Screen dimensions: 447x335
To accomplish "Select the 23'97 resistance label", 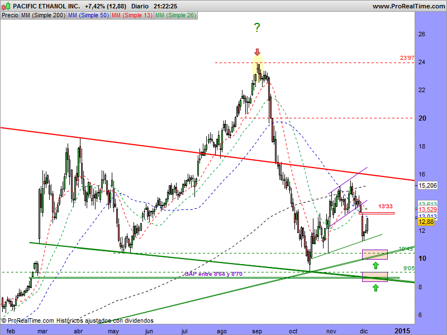I will 407,58.
